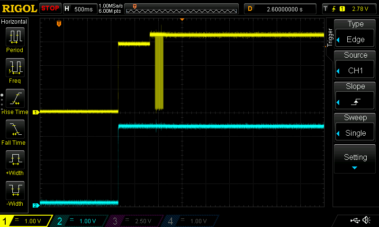
Task: Click the orange trigger position marker on the waveform
Action: tap(59, 24)
